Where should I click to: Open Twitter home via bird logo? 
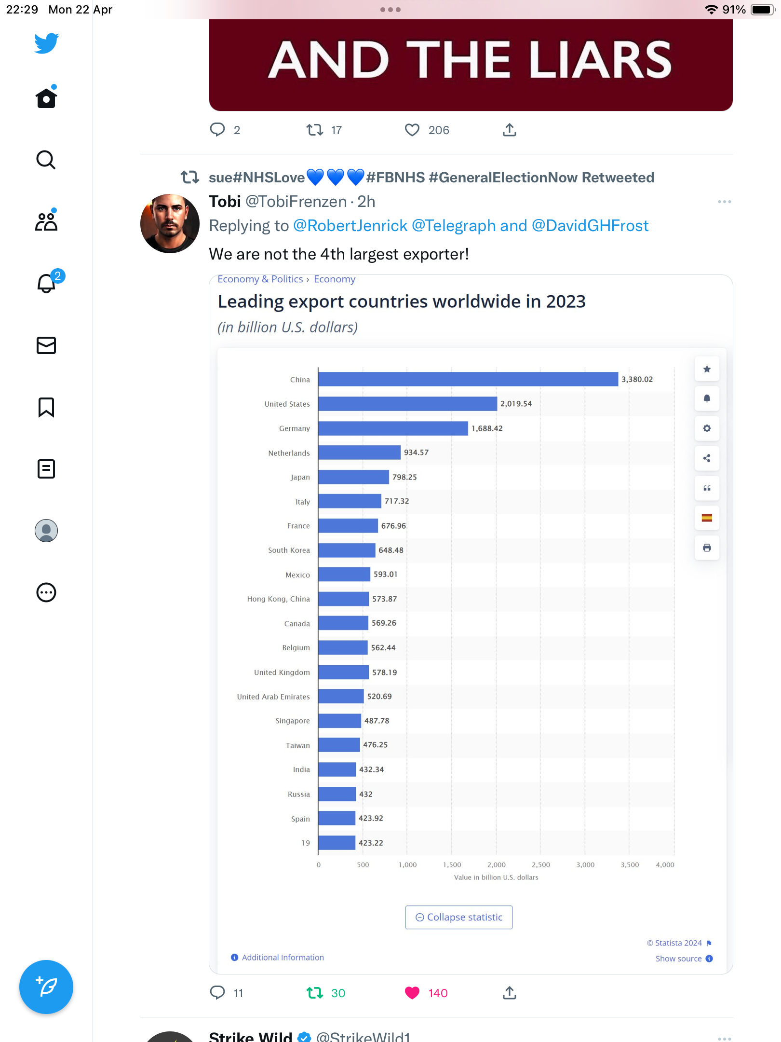click(46, 43)
